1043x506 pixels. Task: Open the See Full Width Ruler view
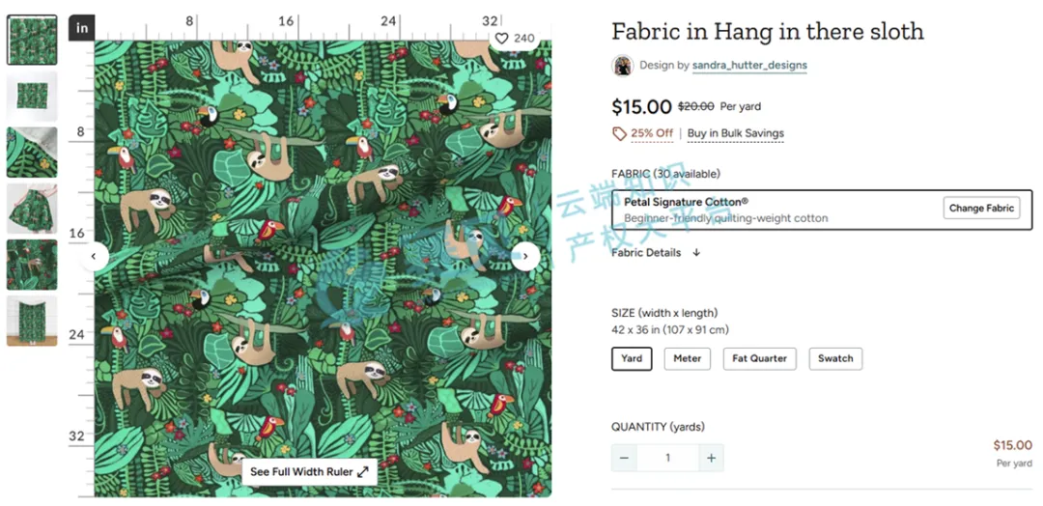pos(309,471)
